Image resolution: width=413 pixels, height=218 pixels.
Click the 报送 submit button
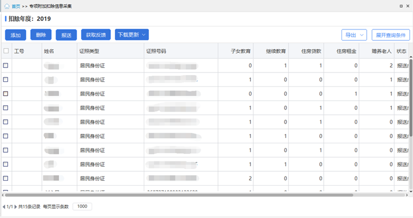pos(66,35)
